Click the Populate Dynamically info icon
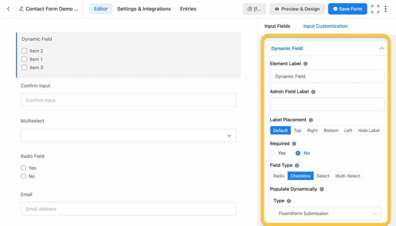 click(322, 189)
